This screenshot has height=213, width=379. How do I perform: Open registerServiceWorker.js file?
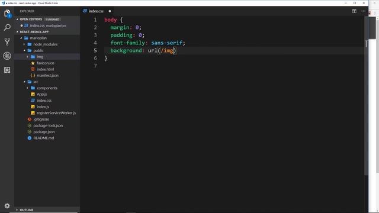point(56,113)
